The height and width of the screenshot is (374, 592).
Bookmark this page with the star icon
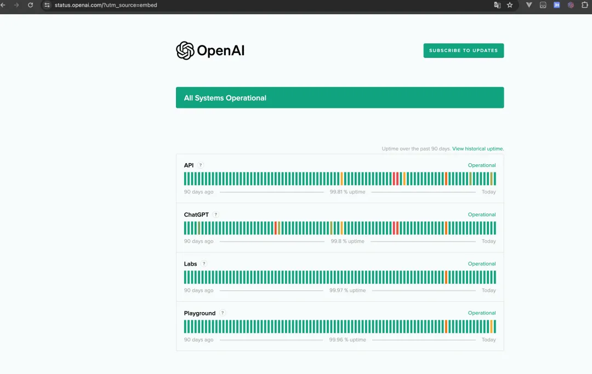point(510,5)
